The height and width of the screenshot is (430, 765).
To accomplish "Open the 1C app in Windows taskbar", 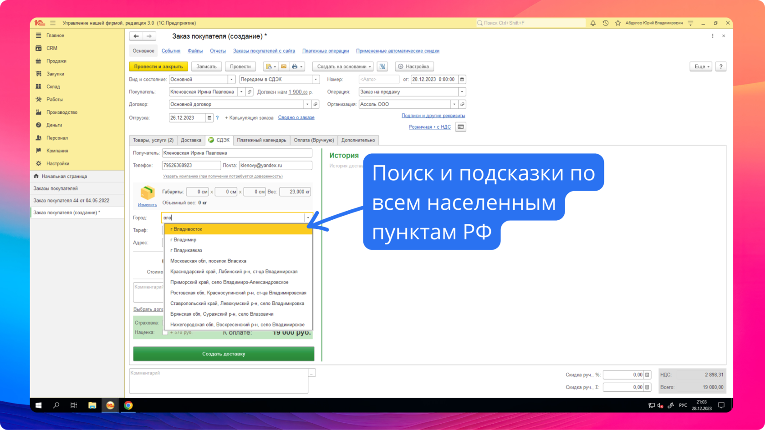I will [x=110, y=405].
